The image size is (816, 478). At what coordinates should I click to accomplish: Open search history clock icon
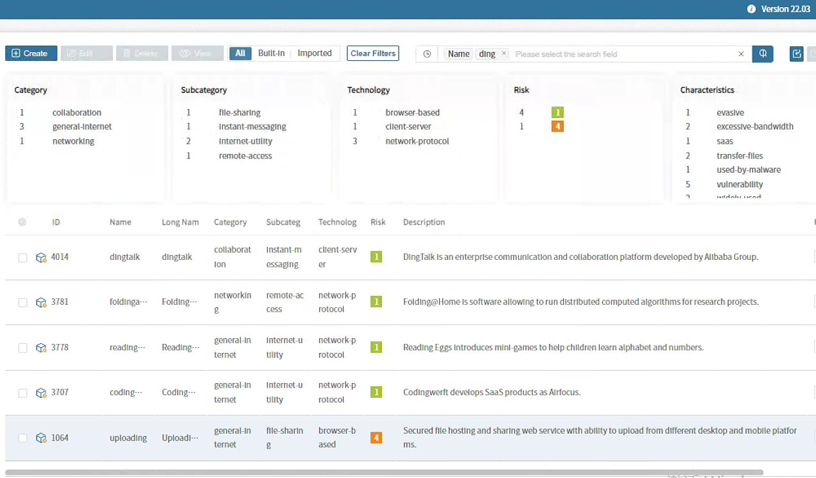(x=427, y=54)
